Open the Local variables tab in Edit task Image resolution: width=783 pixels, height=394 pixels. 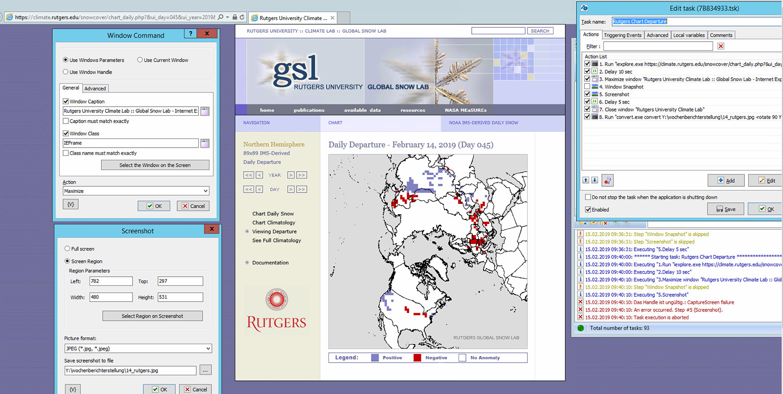tap(689, 35)
